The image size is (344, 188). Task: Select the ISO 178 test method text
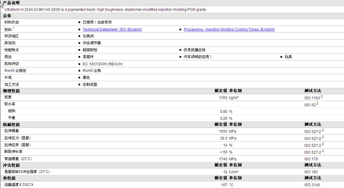311,159
